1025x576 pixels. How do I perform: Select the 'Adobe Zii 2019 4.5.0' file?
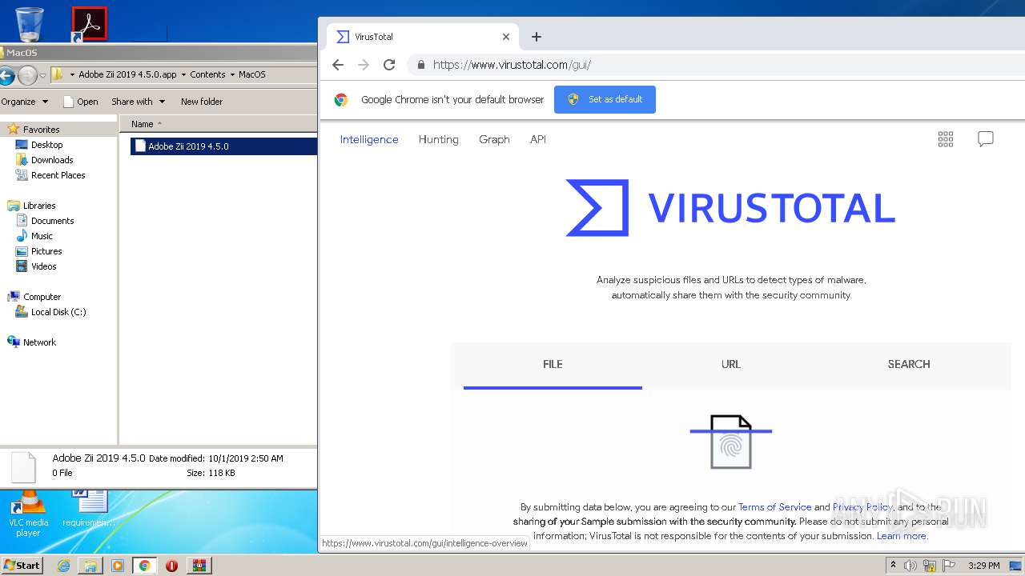(x=223, y=146)
